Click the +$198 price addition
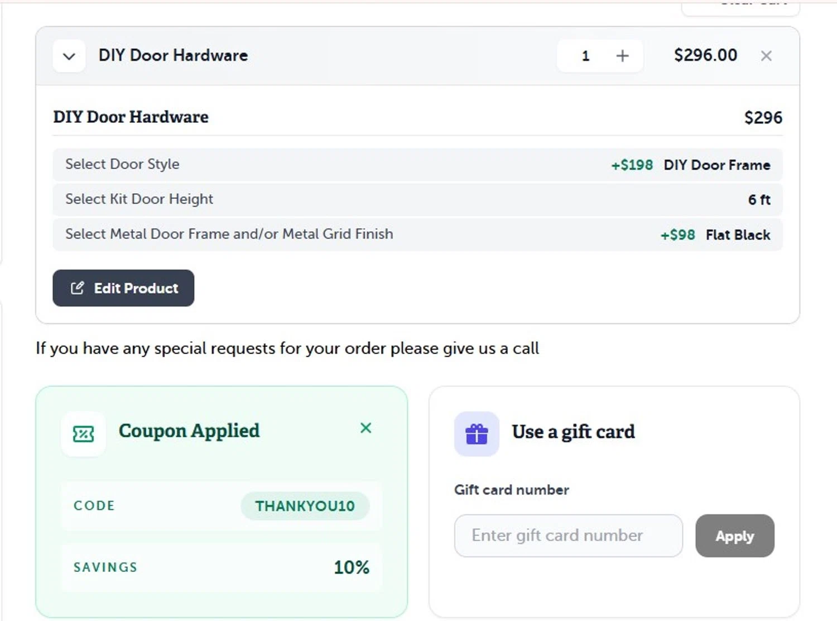This screenshot has width=837, height=621. (x=632, y=165)
